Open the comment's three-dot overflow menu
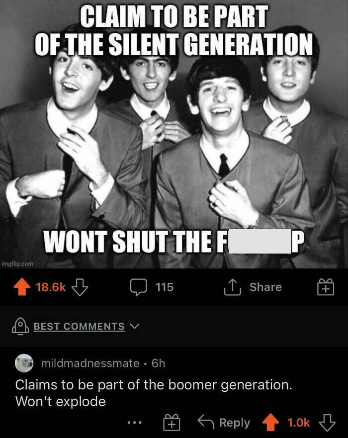348x438 pixels. 135,423
